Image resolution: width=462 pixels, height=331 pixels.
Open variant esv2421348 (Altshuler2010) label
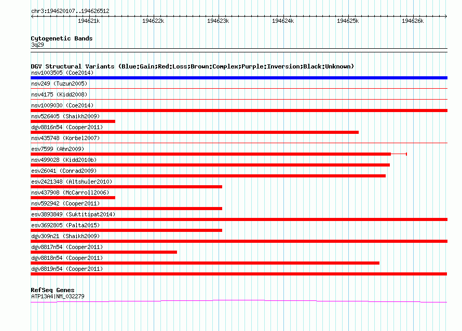tap(72, 182)
